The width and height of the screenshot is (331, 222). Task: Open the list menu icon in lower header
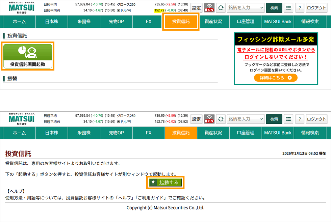click(x=288, y=119)
